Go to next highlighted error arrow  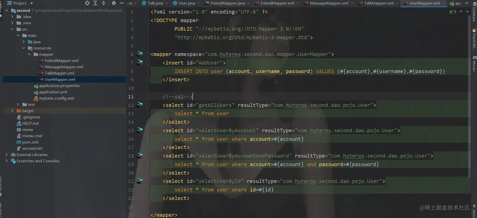(x=467, y=12)
